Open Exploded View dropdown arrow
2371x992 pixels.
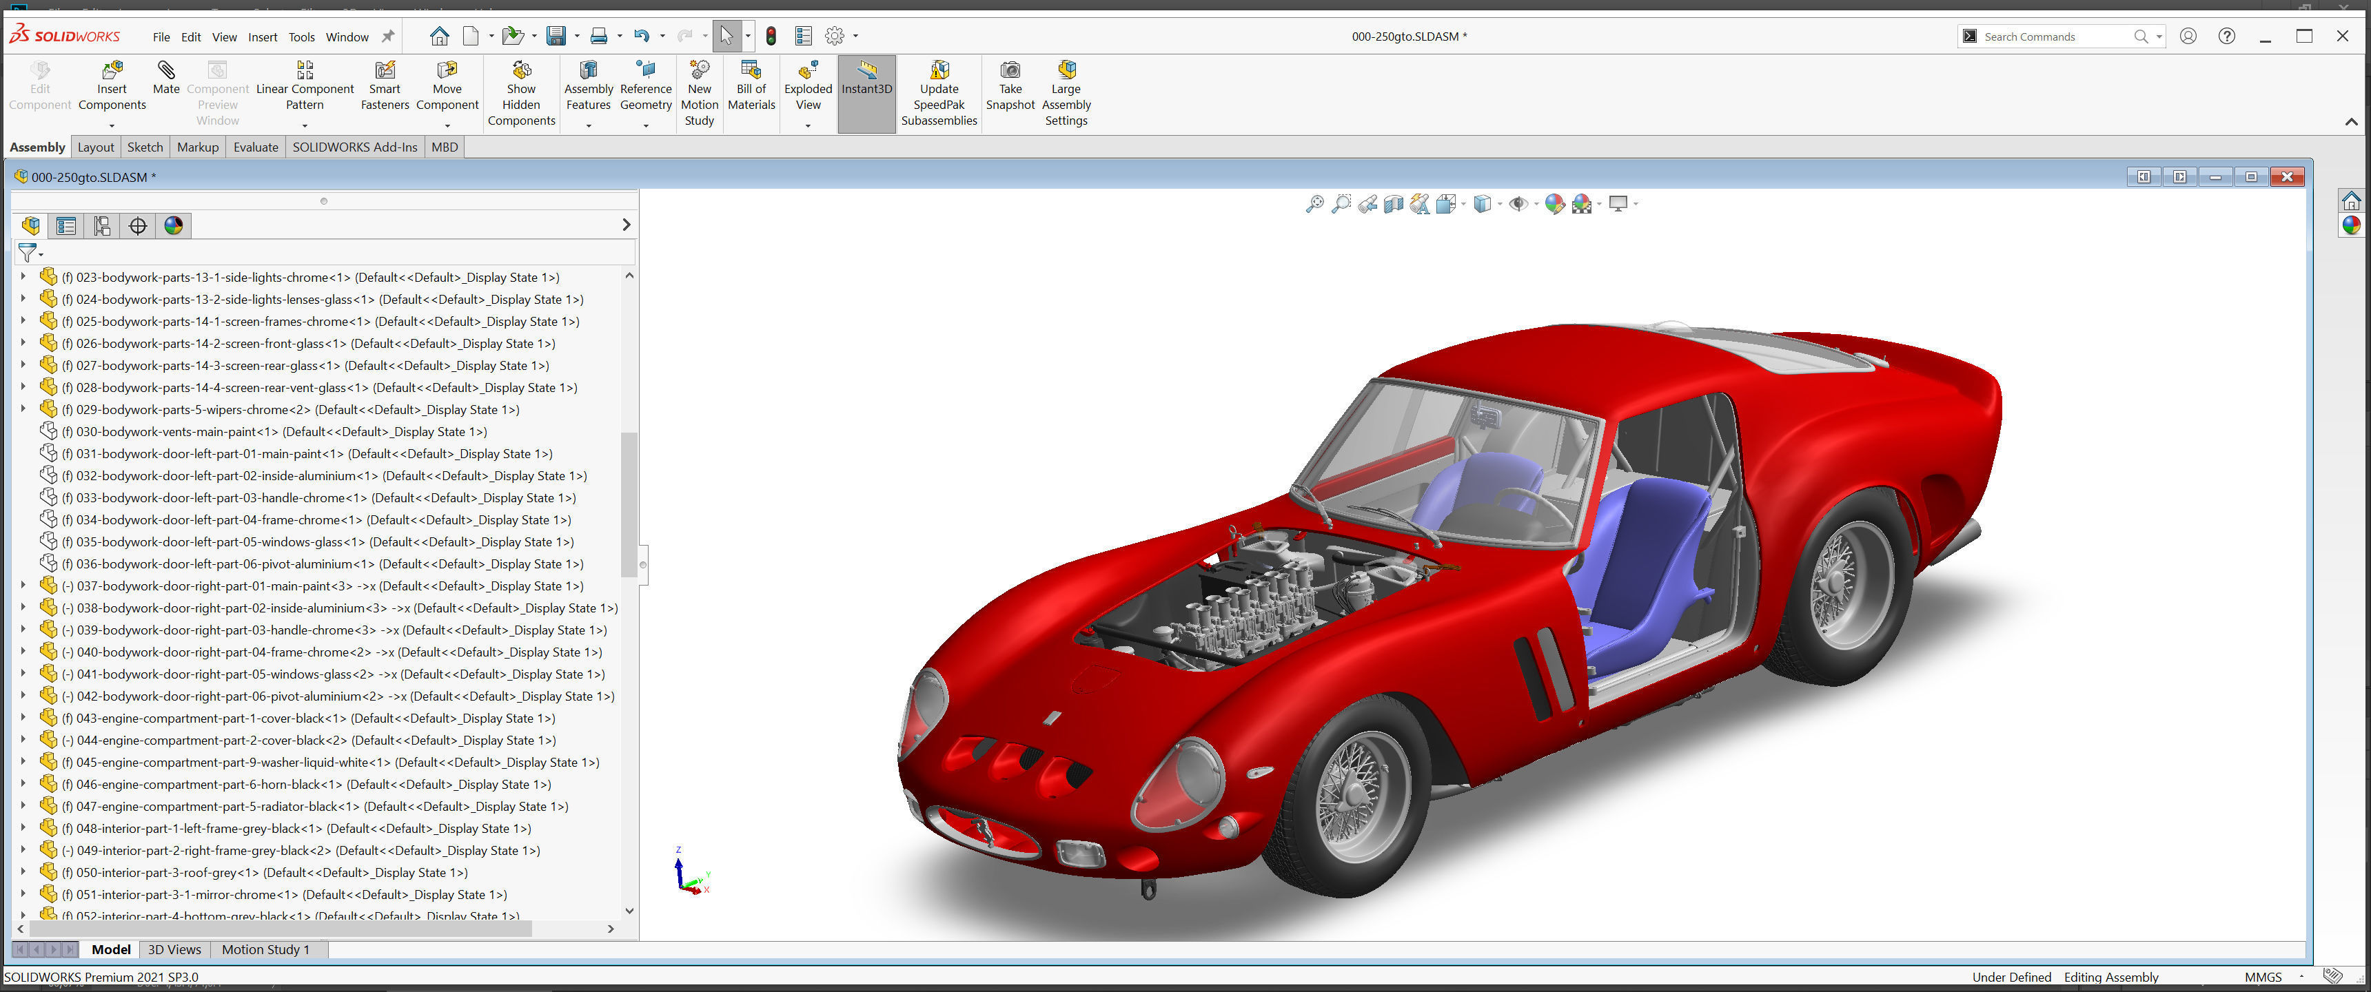807,125
